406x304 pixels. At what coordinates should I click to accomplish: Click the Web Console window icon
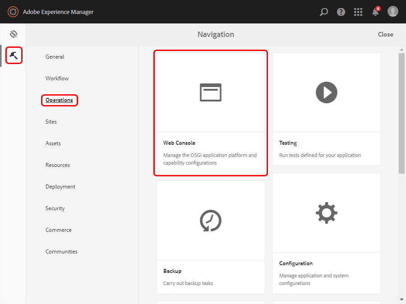coord(211,92)
